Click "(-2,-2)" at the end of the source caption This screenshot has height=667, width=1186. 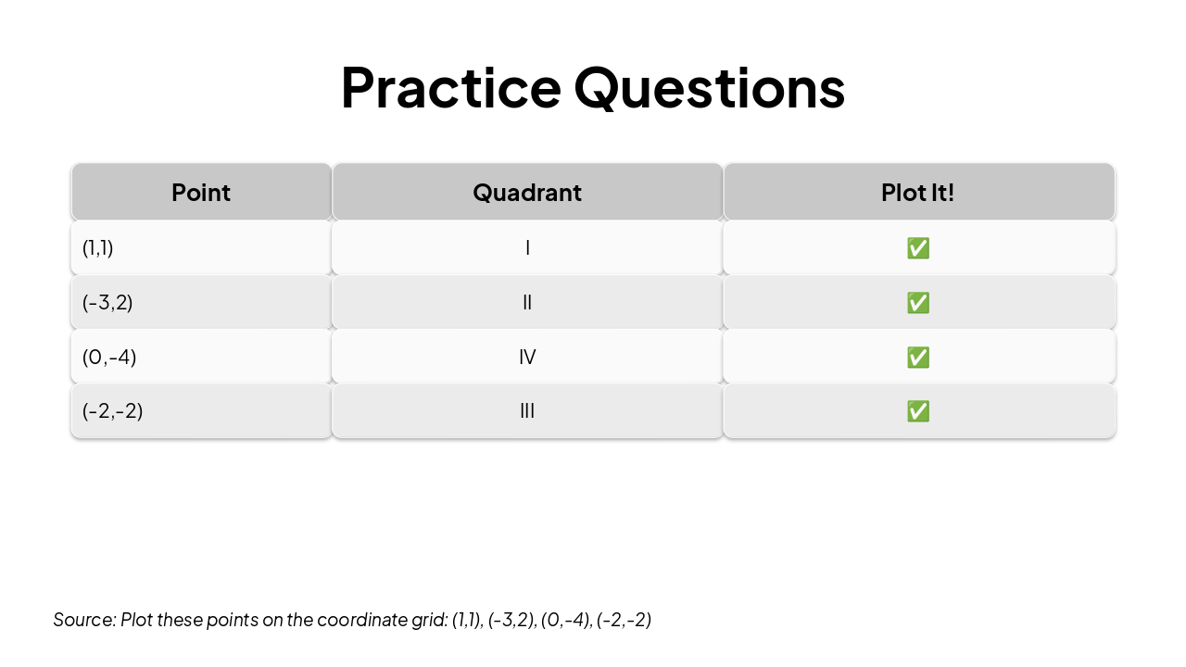point(624,620)
